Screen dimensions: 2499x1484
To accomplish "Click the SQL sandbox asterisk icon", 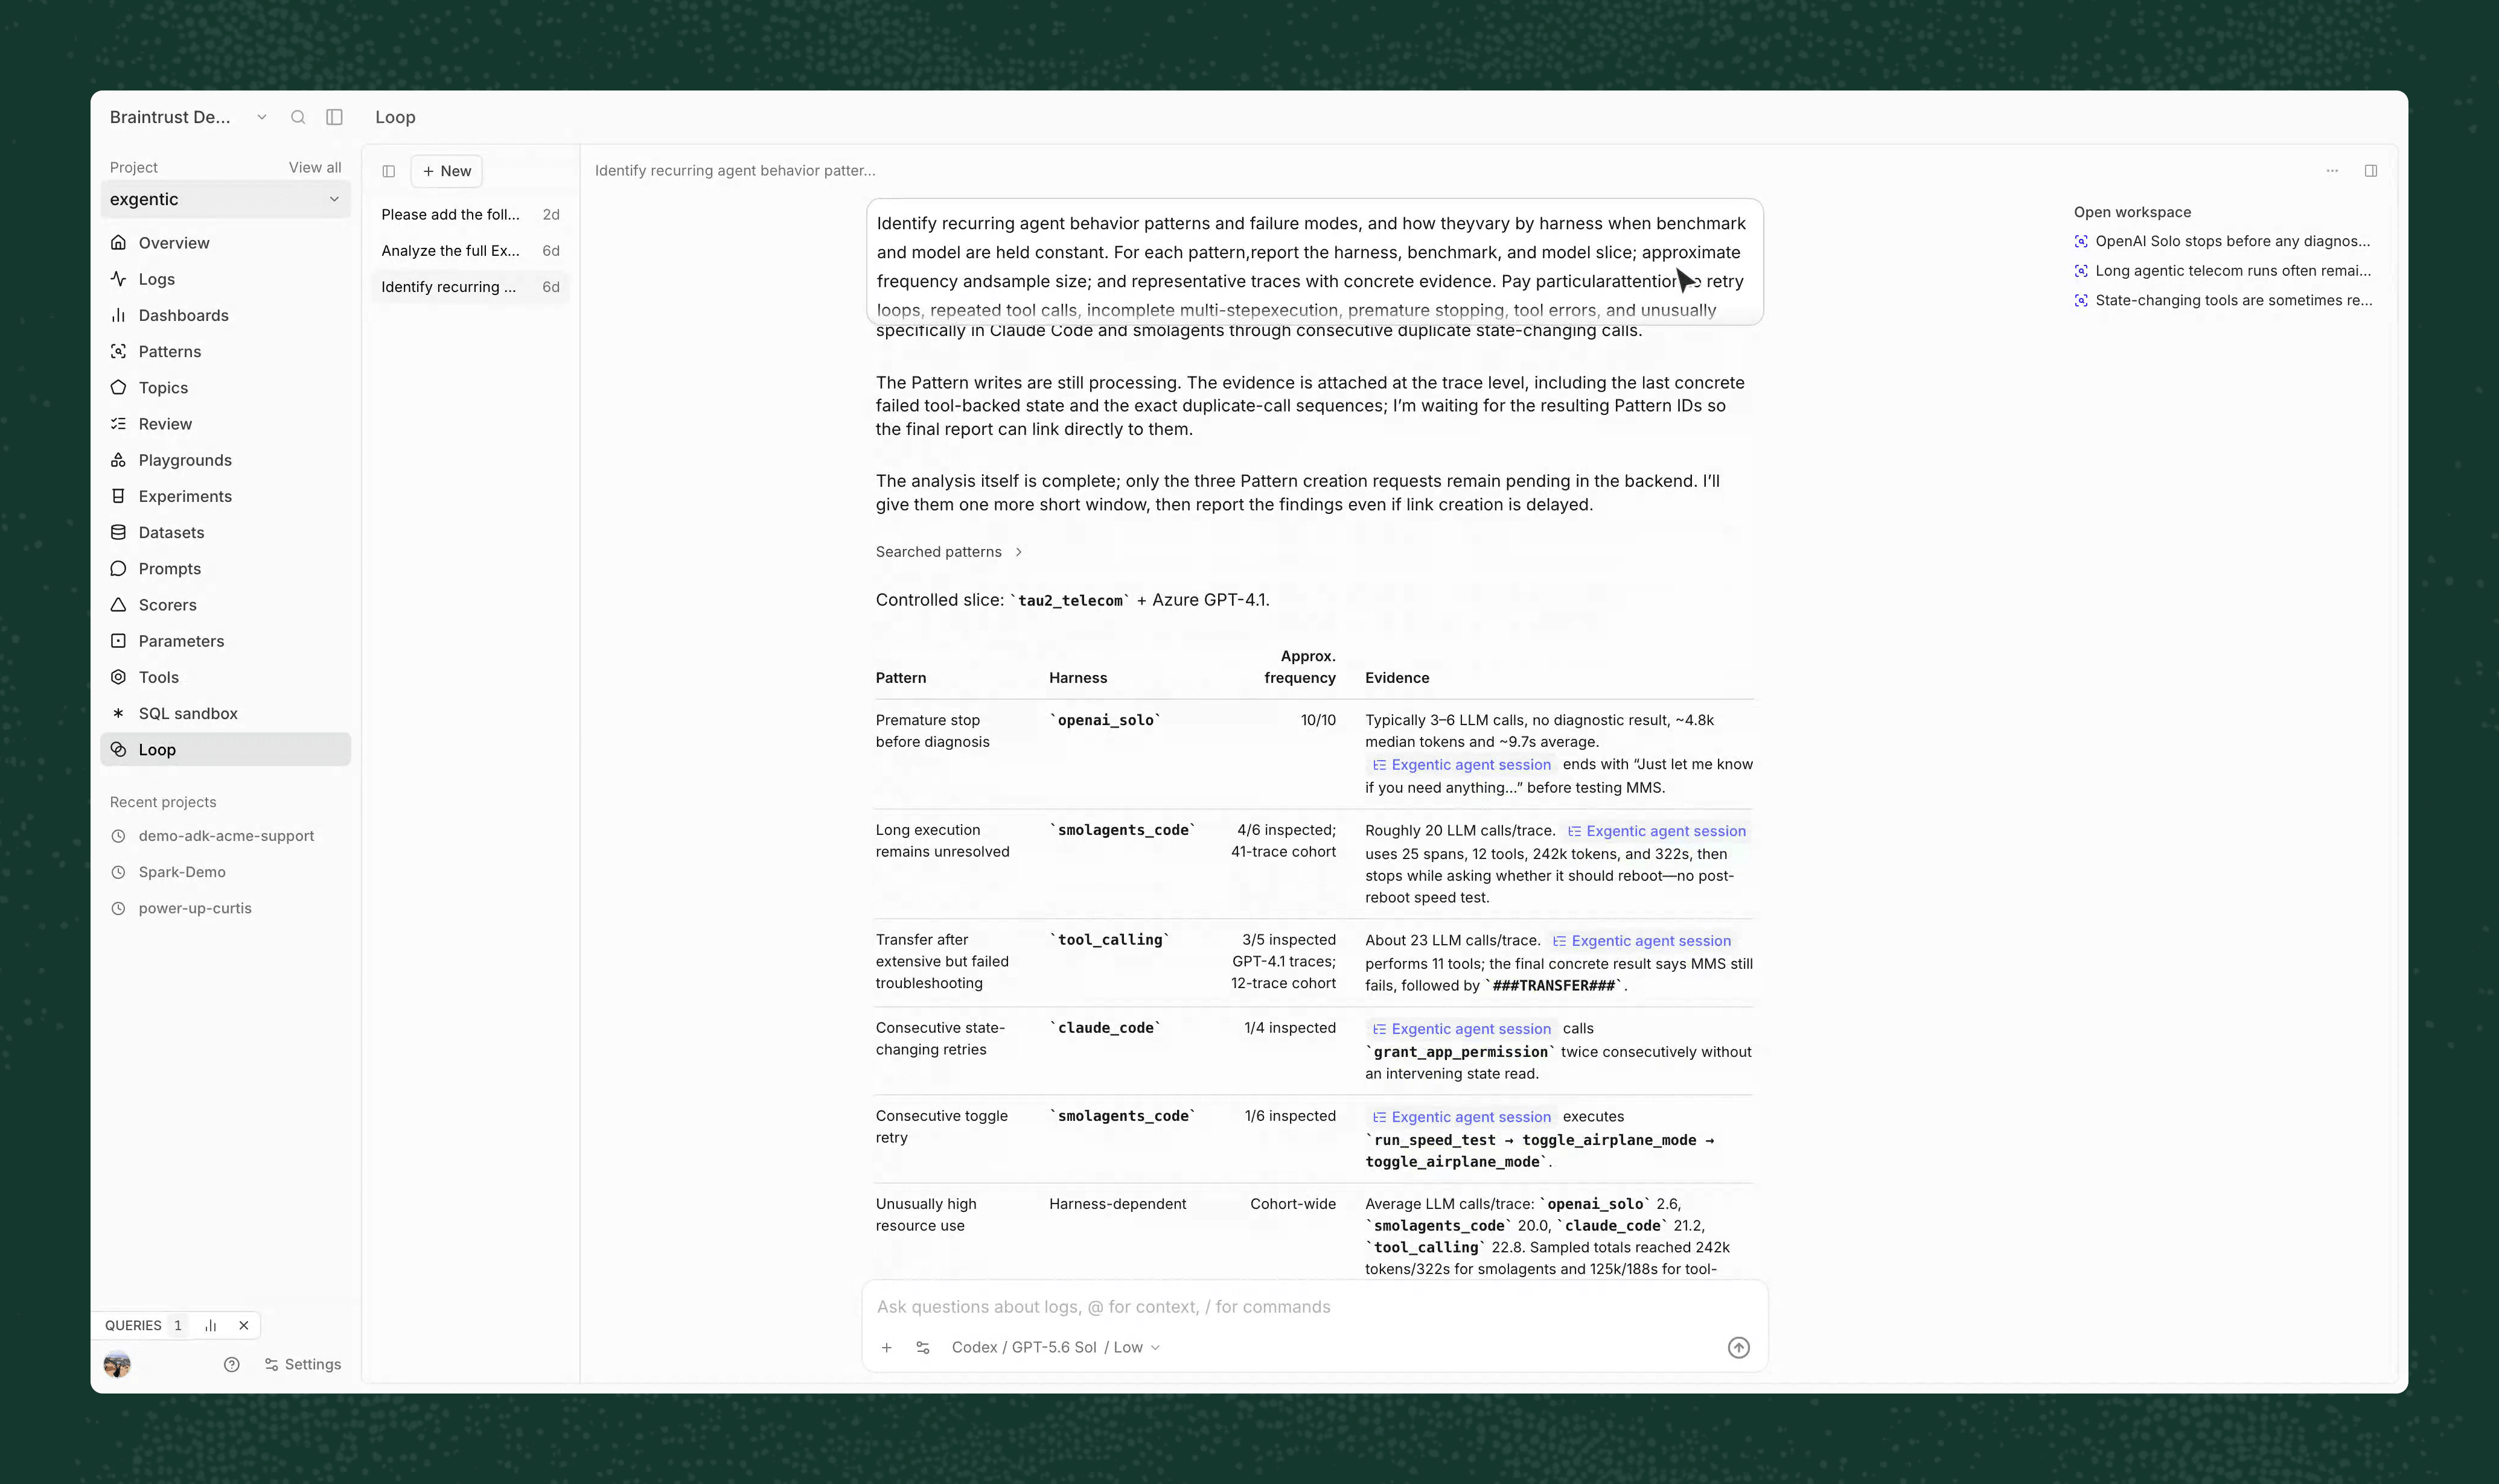I will tap(118, 713).
